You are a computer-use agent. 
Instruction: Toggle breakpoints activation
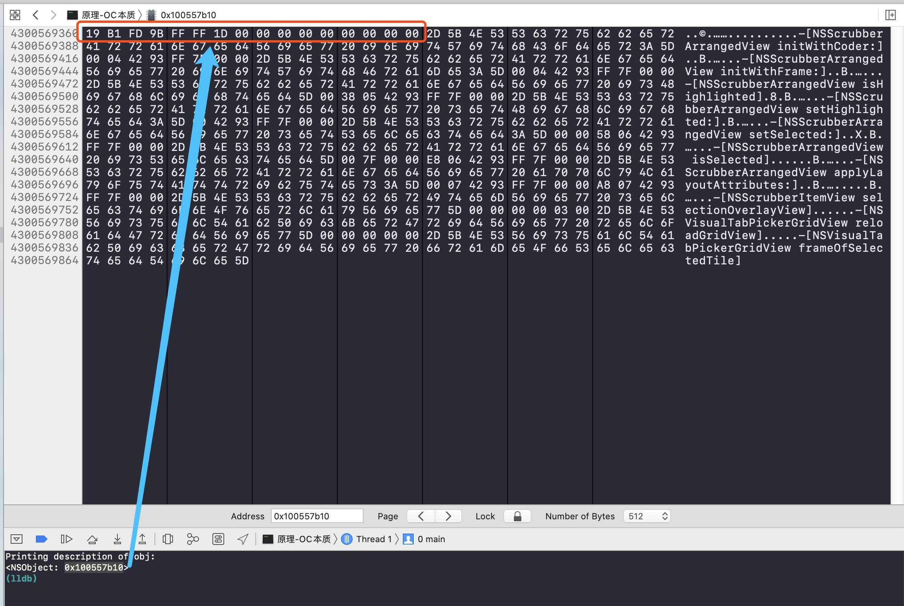41,539
